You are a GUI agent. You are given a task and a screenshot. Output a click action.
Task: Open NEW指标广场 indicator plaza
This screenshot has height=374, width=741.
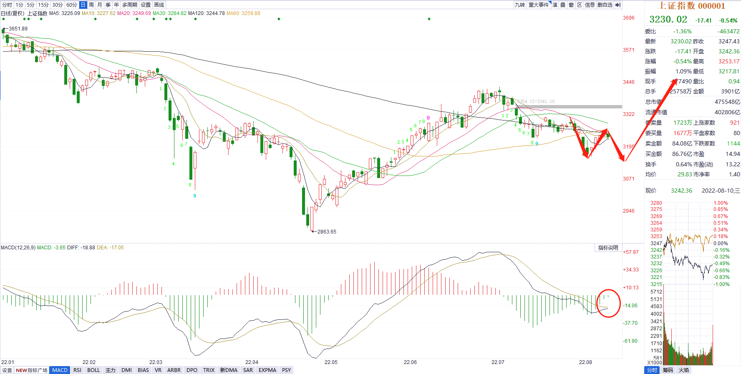tap(31, 370)
